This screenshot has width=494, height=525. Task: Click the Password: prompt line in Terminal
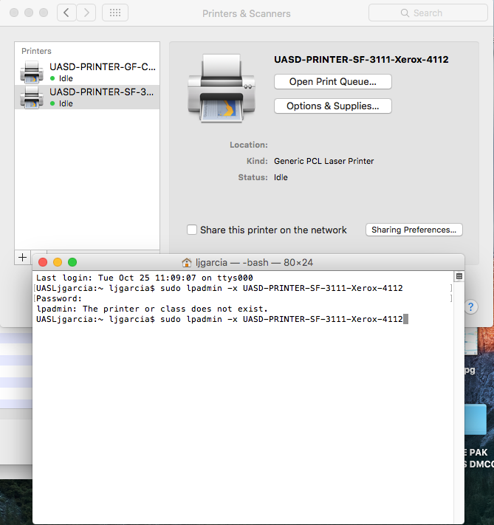coord(59,298)
